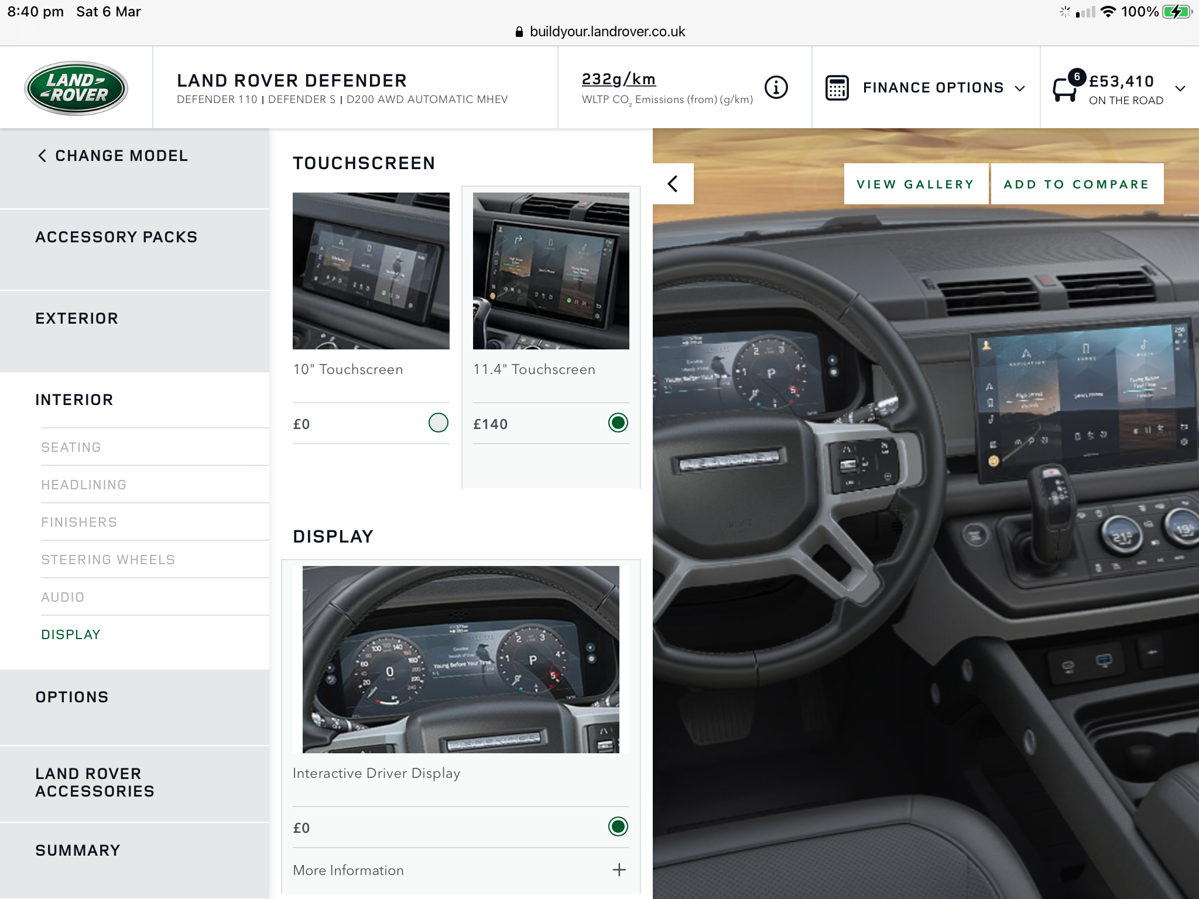Image resolution: width=1199 pixels, height=899 pixels.
Task: Click the Add to Compare button
Action: (x=1077, y=184)
